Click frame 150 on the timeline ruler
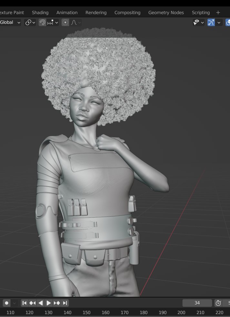The height and width of the screenshot is (317, 230). point(86,312)
